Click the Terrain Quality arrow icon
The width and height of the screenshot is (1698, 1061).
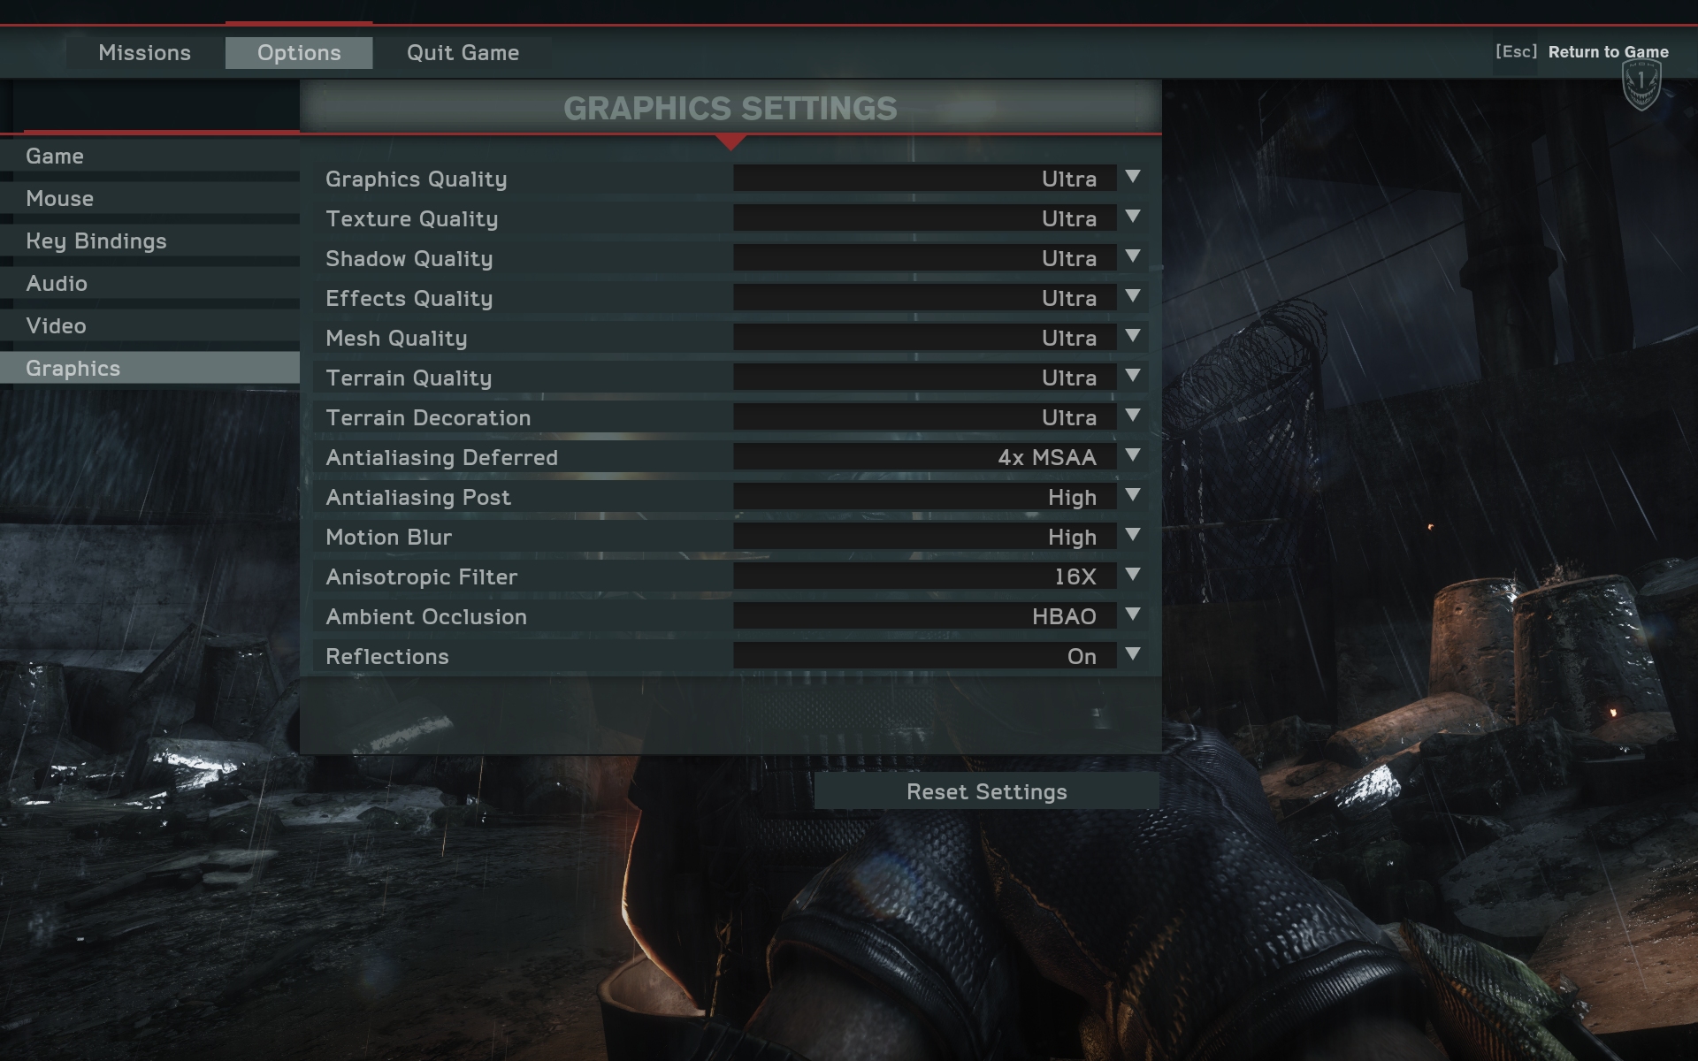(1132, 376)
